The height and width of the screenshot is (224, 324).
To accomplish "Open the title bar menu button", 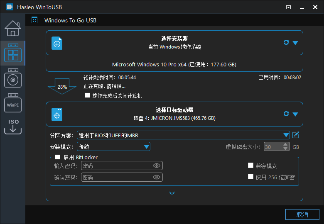I will click(288, 7).
